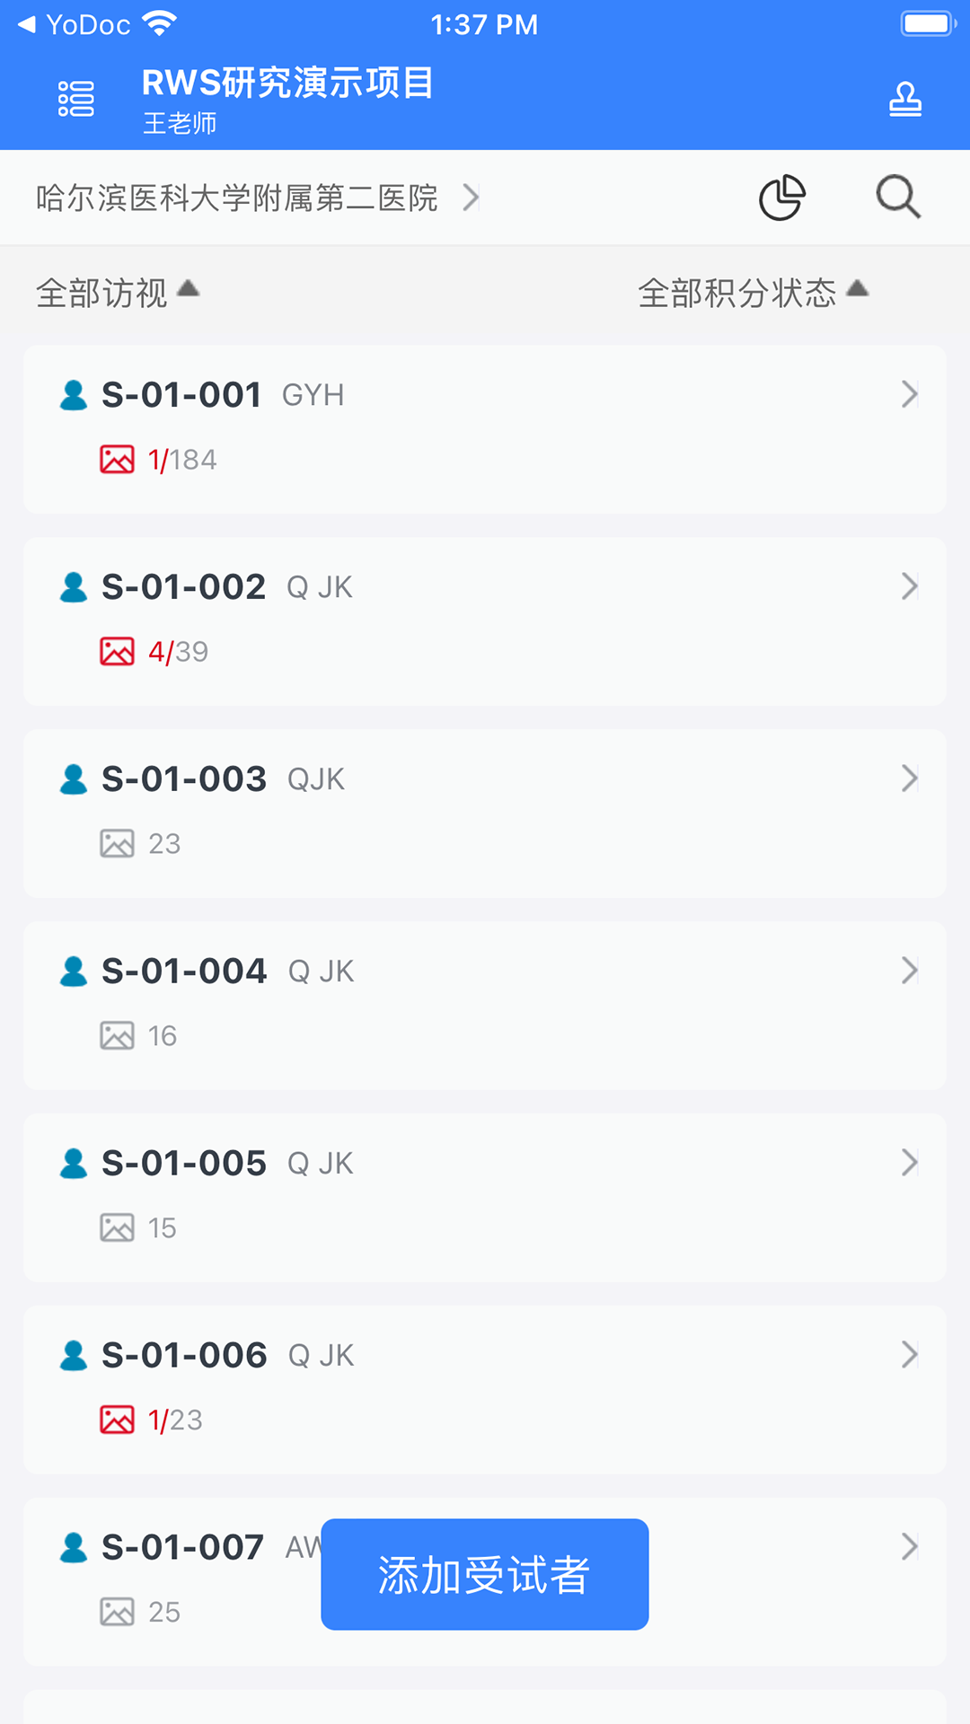Viewport: 970px width, 1724px height.
Task: Open the hospital selector 哈尔滨医科大学附属第二医院
Action: [x=257, y=198]
